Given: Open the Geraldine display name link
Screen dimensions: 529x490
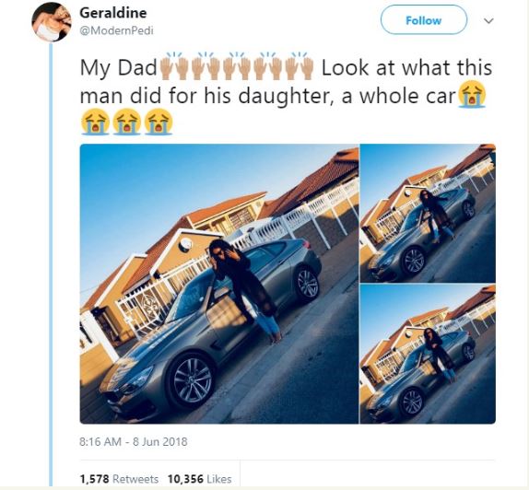Looking at the screenshot, I should (x=113, y=13).
